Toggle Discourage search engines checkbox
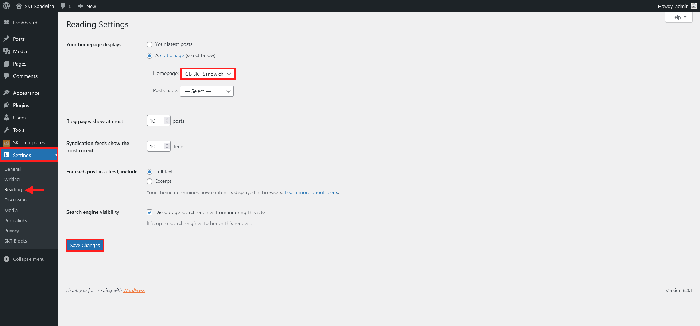This screenshot has height=326, width=700. [149, 212]
